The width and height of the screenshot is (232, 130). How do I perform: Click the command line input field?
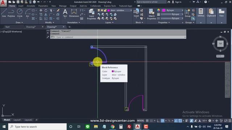118,37
